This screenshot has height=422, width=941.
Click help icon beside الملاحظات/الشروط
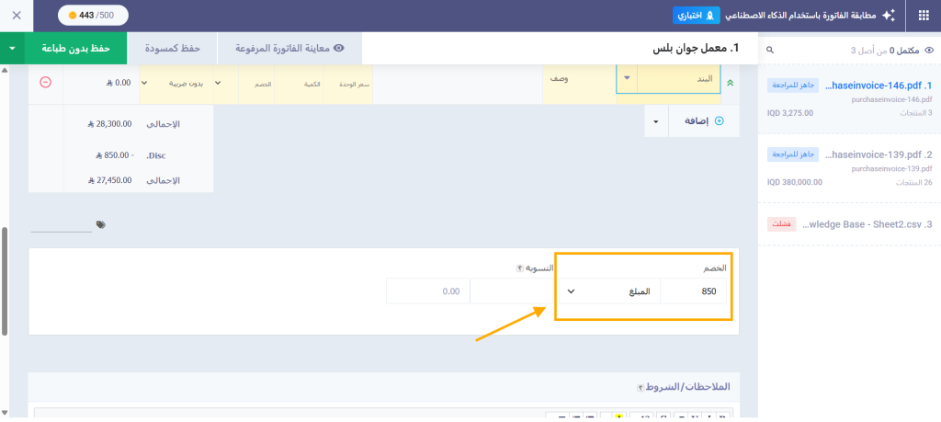click(641, 388)
